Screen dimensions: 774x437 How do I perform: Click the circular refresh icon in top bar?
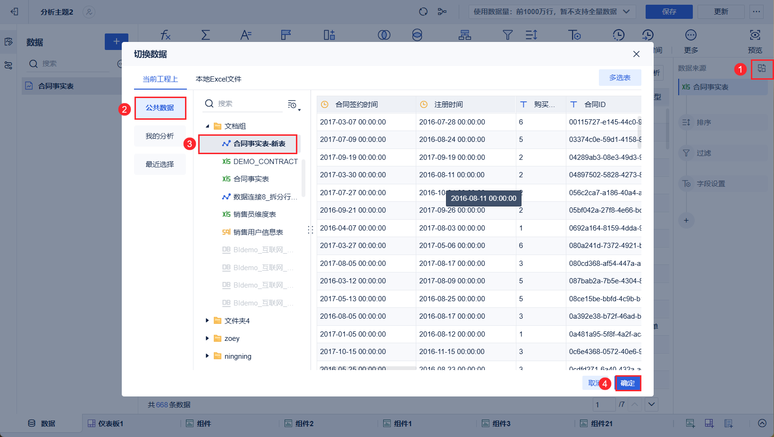(x=423, y=12)
